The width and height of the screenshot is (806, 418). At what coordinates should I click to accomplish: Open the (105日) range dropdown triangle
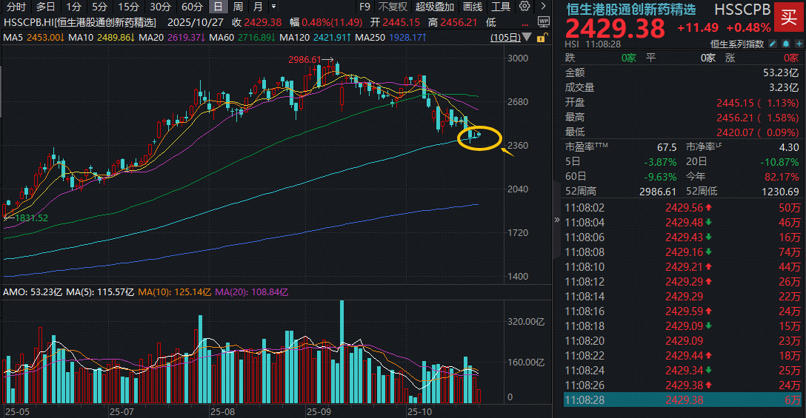[x=527, y=38]
